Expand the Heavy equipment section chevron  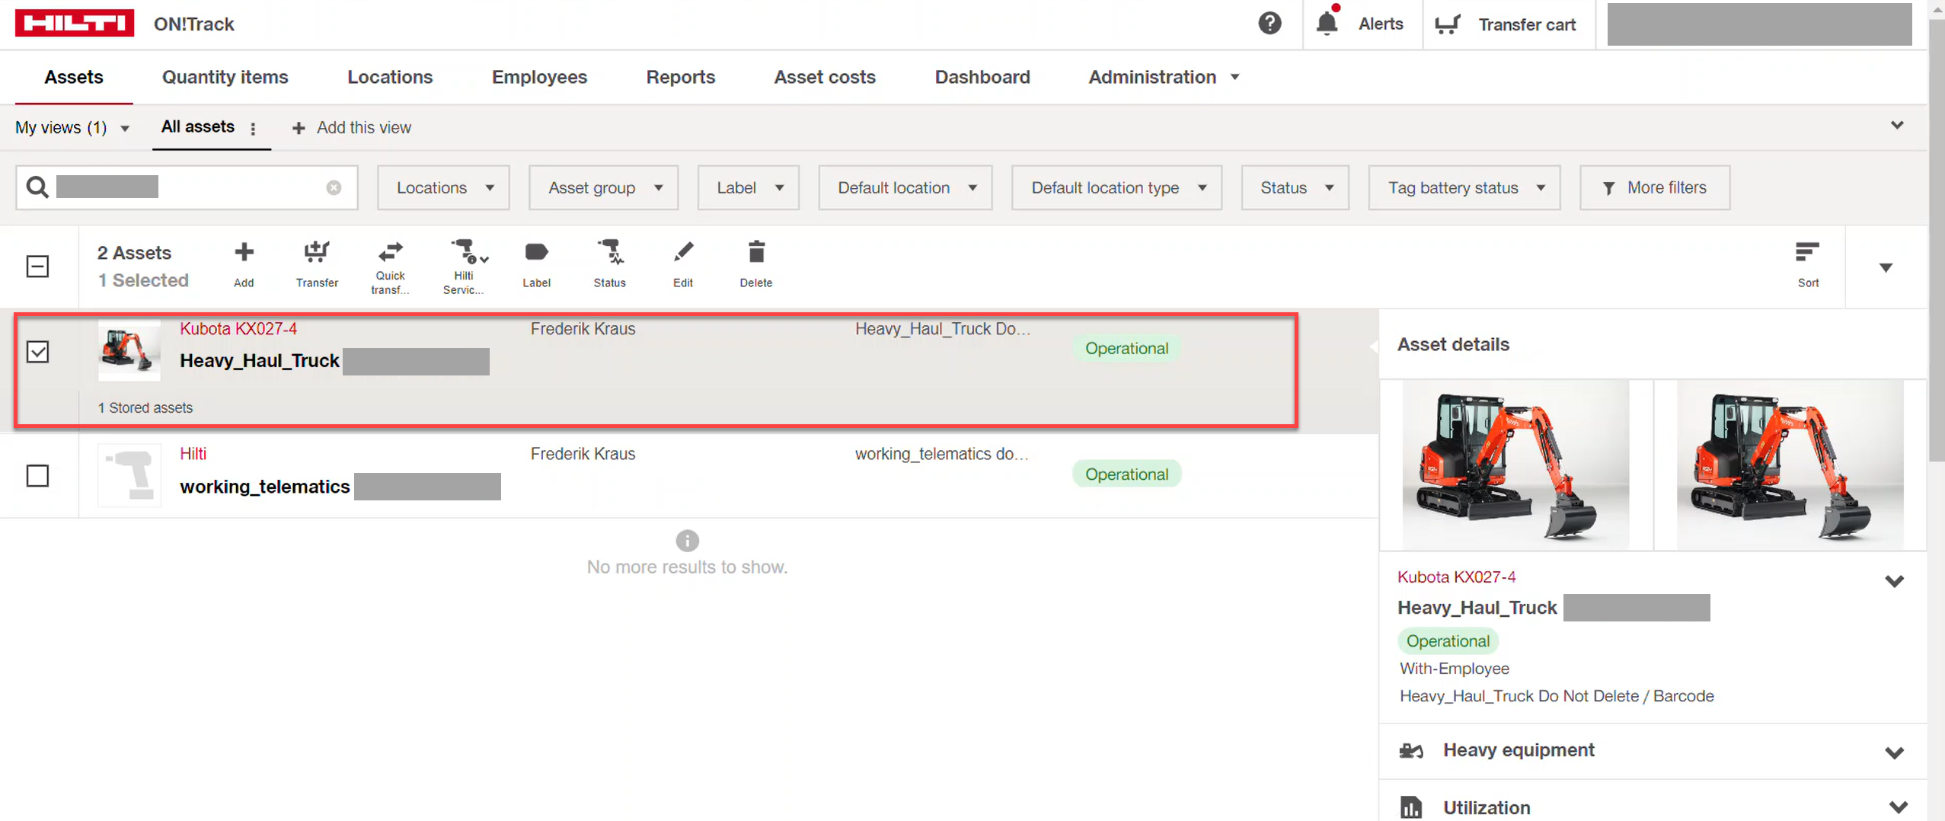click(1894, 752)
